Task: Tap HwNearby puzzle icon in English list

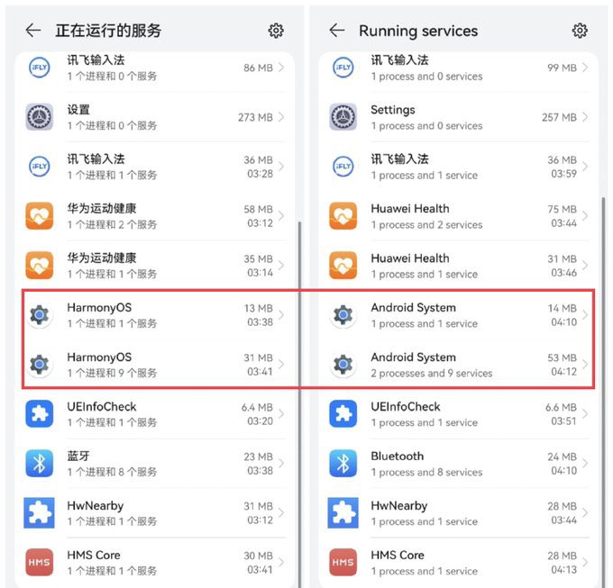Action: pyautogui.click(x=343, y=512)
